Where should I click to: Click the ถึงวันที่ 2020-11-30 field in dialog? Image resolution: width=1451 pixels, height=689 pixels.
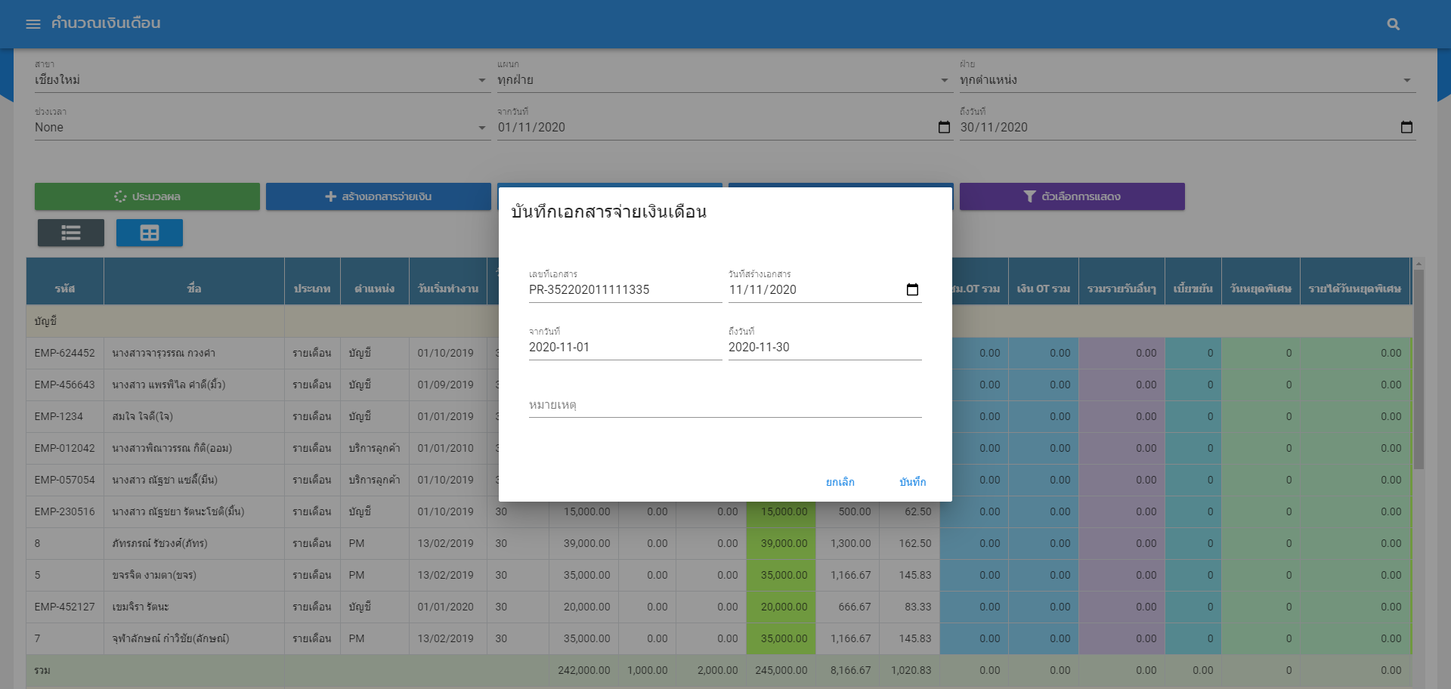click(825, 348)
